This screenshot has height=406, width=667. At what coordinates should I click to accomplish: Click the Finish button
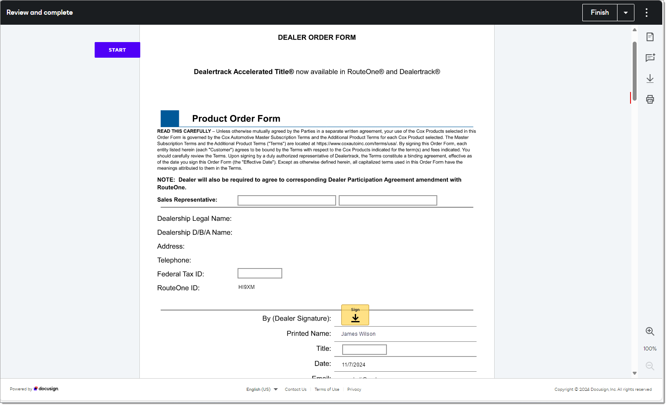(x=600, y=13)
